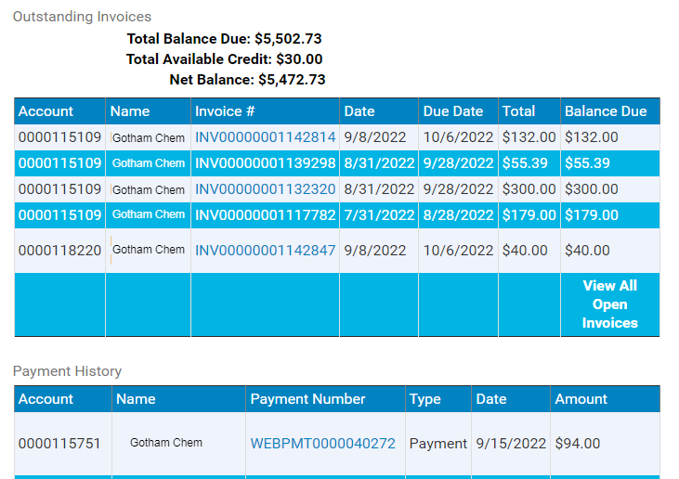Screen dimensions: 679x479
Task: Open invoice INV00000001132320
Action: pos(265,189)
